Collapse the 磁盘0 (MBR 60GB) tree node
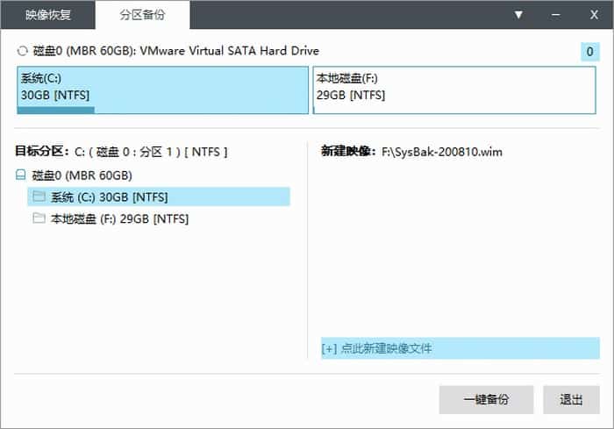This screenshot has width=614, height=429. coord(21,175)
